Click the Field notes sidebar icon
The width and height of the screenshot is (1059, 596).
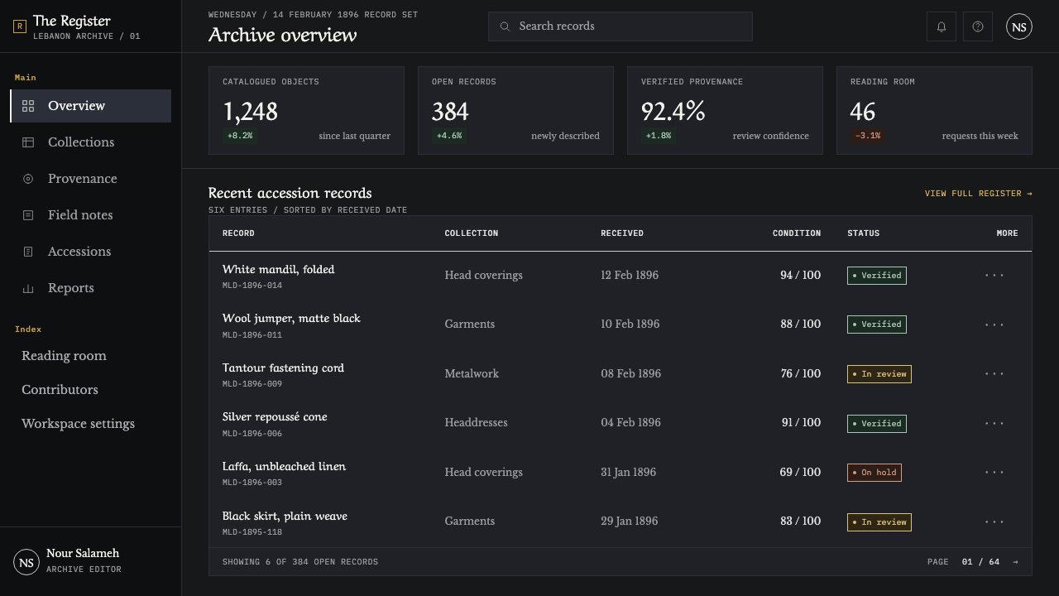28,215
